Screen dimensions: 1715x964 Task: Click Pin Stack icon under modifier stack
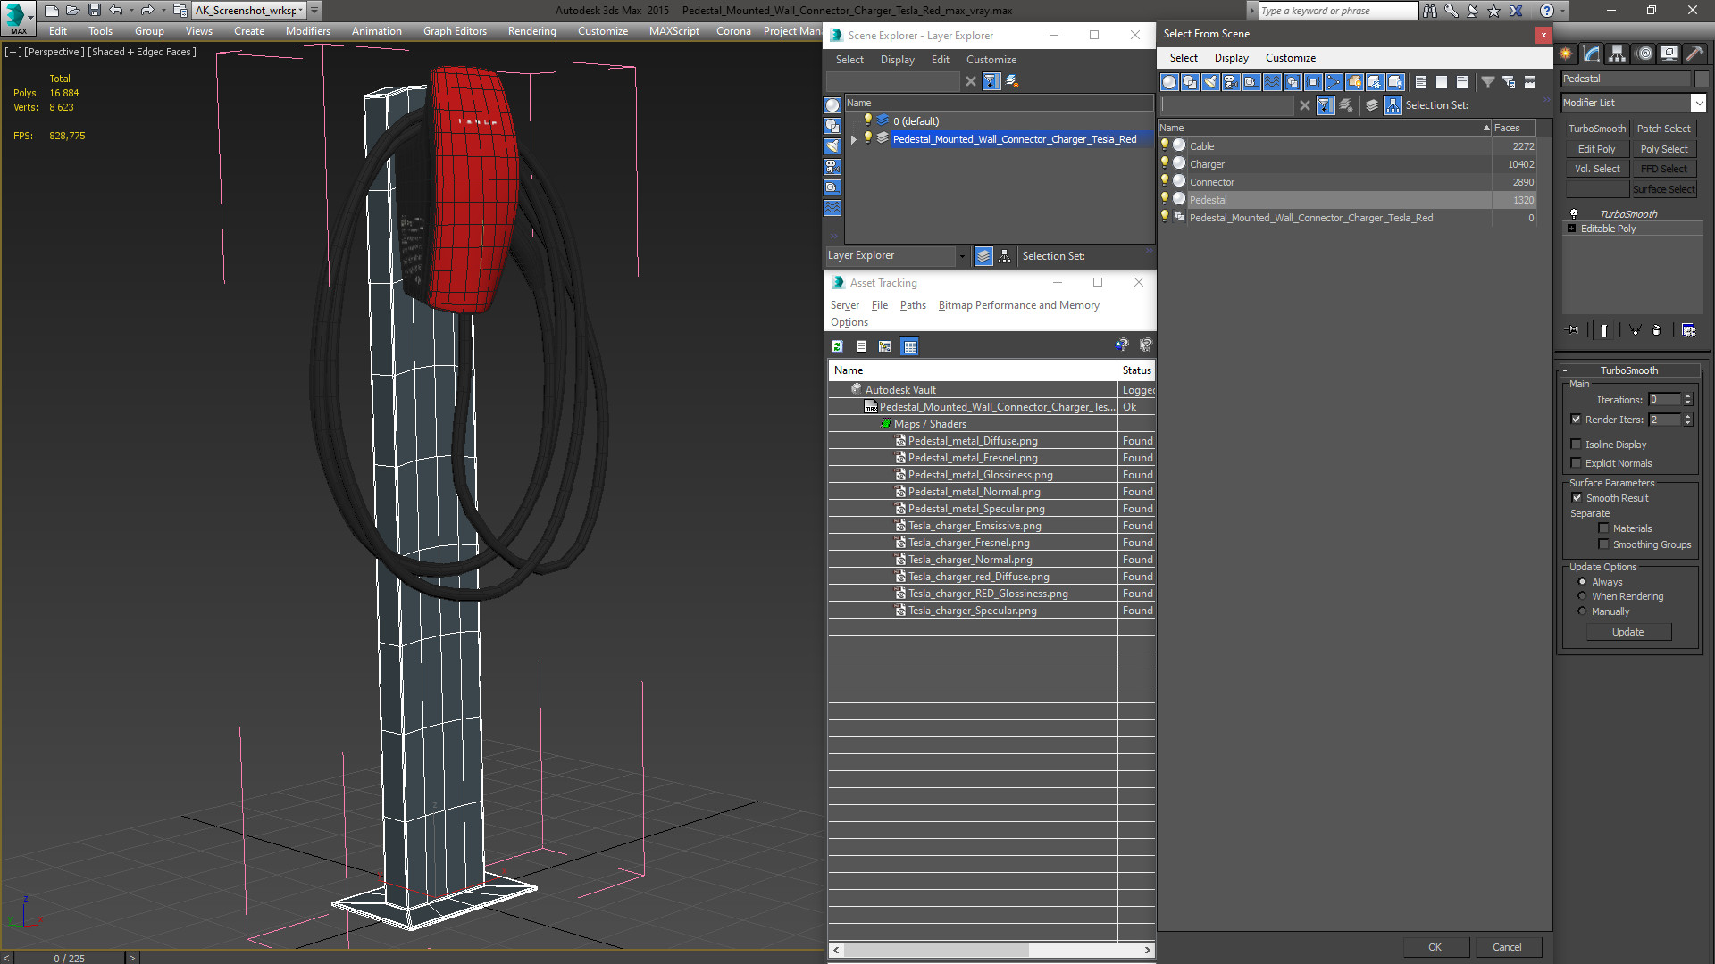pos(1573,330)
